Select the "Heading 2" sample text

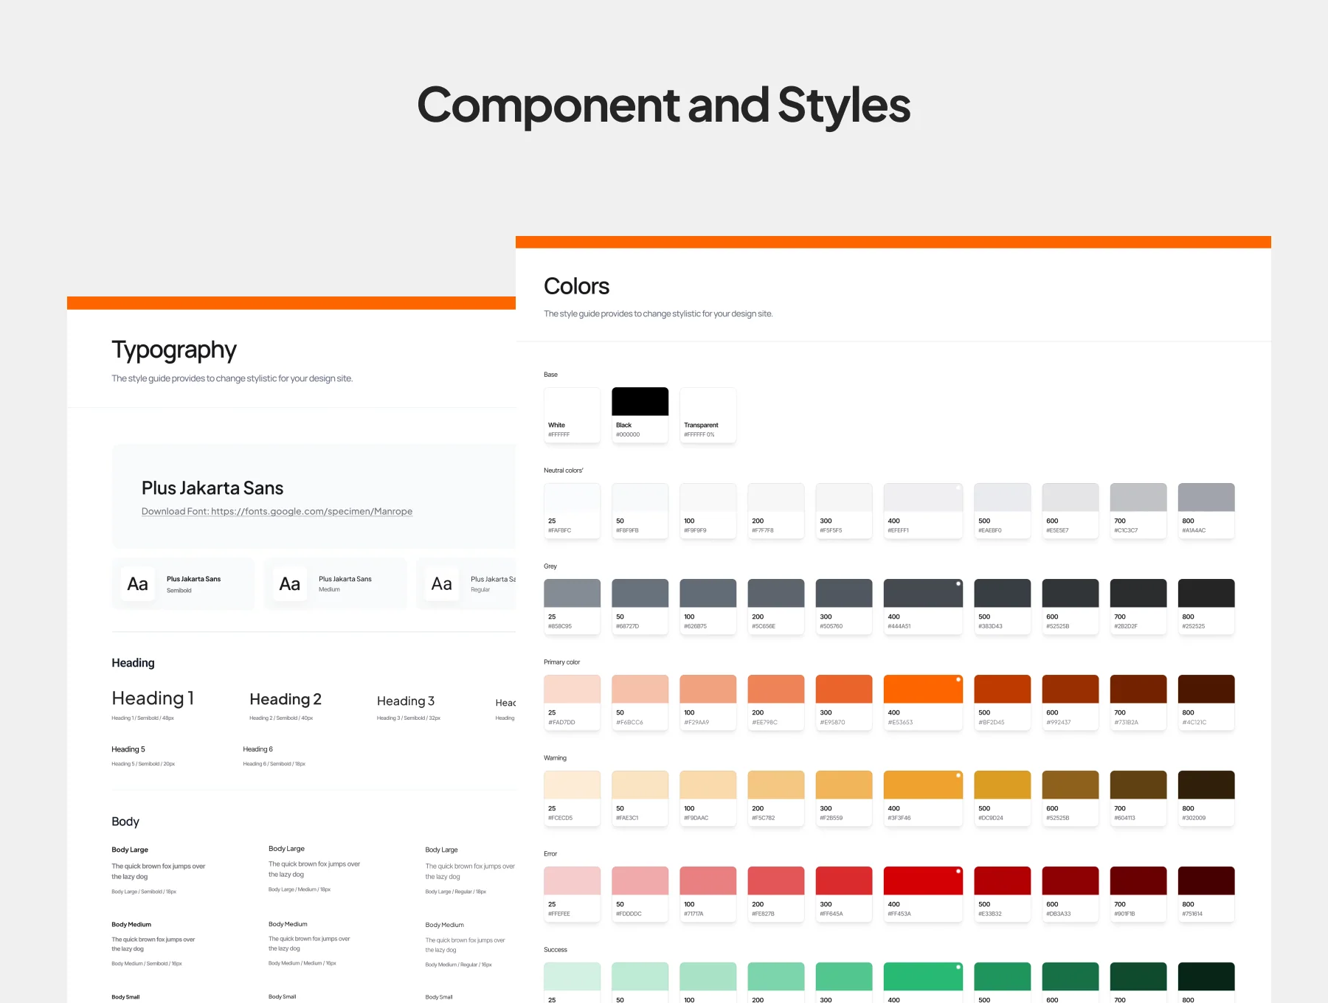point(286,699)
